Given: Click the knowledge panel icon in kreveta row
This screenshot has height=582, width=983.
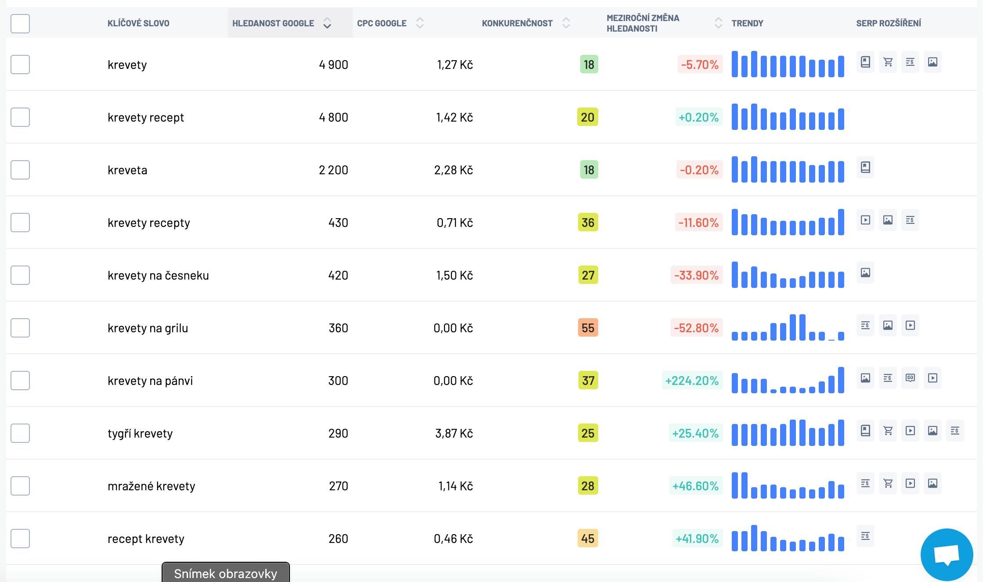Looking at the screenshot, I should tap(865, 167).
